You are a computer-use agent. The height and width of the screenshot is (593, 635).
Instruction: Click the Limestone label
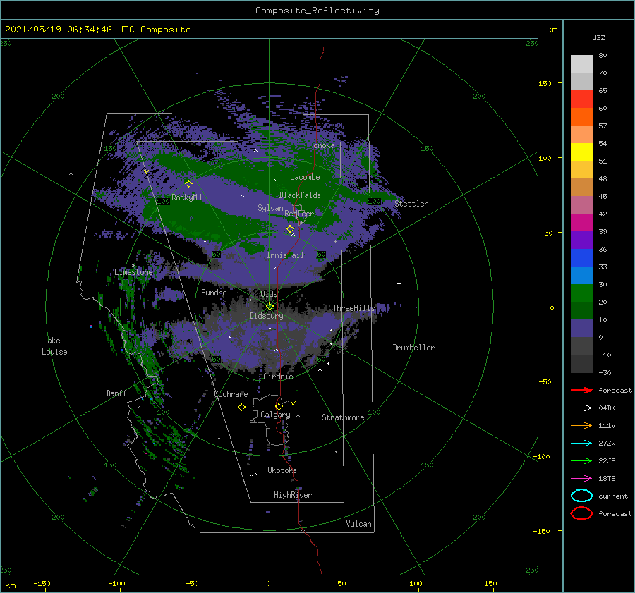133,272
